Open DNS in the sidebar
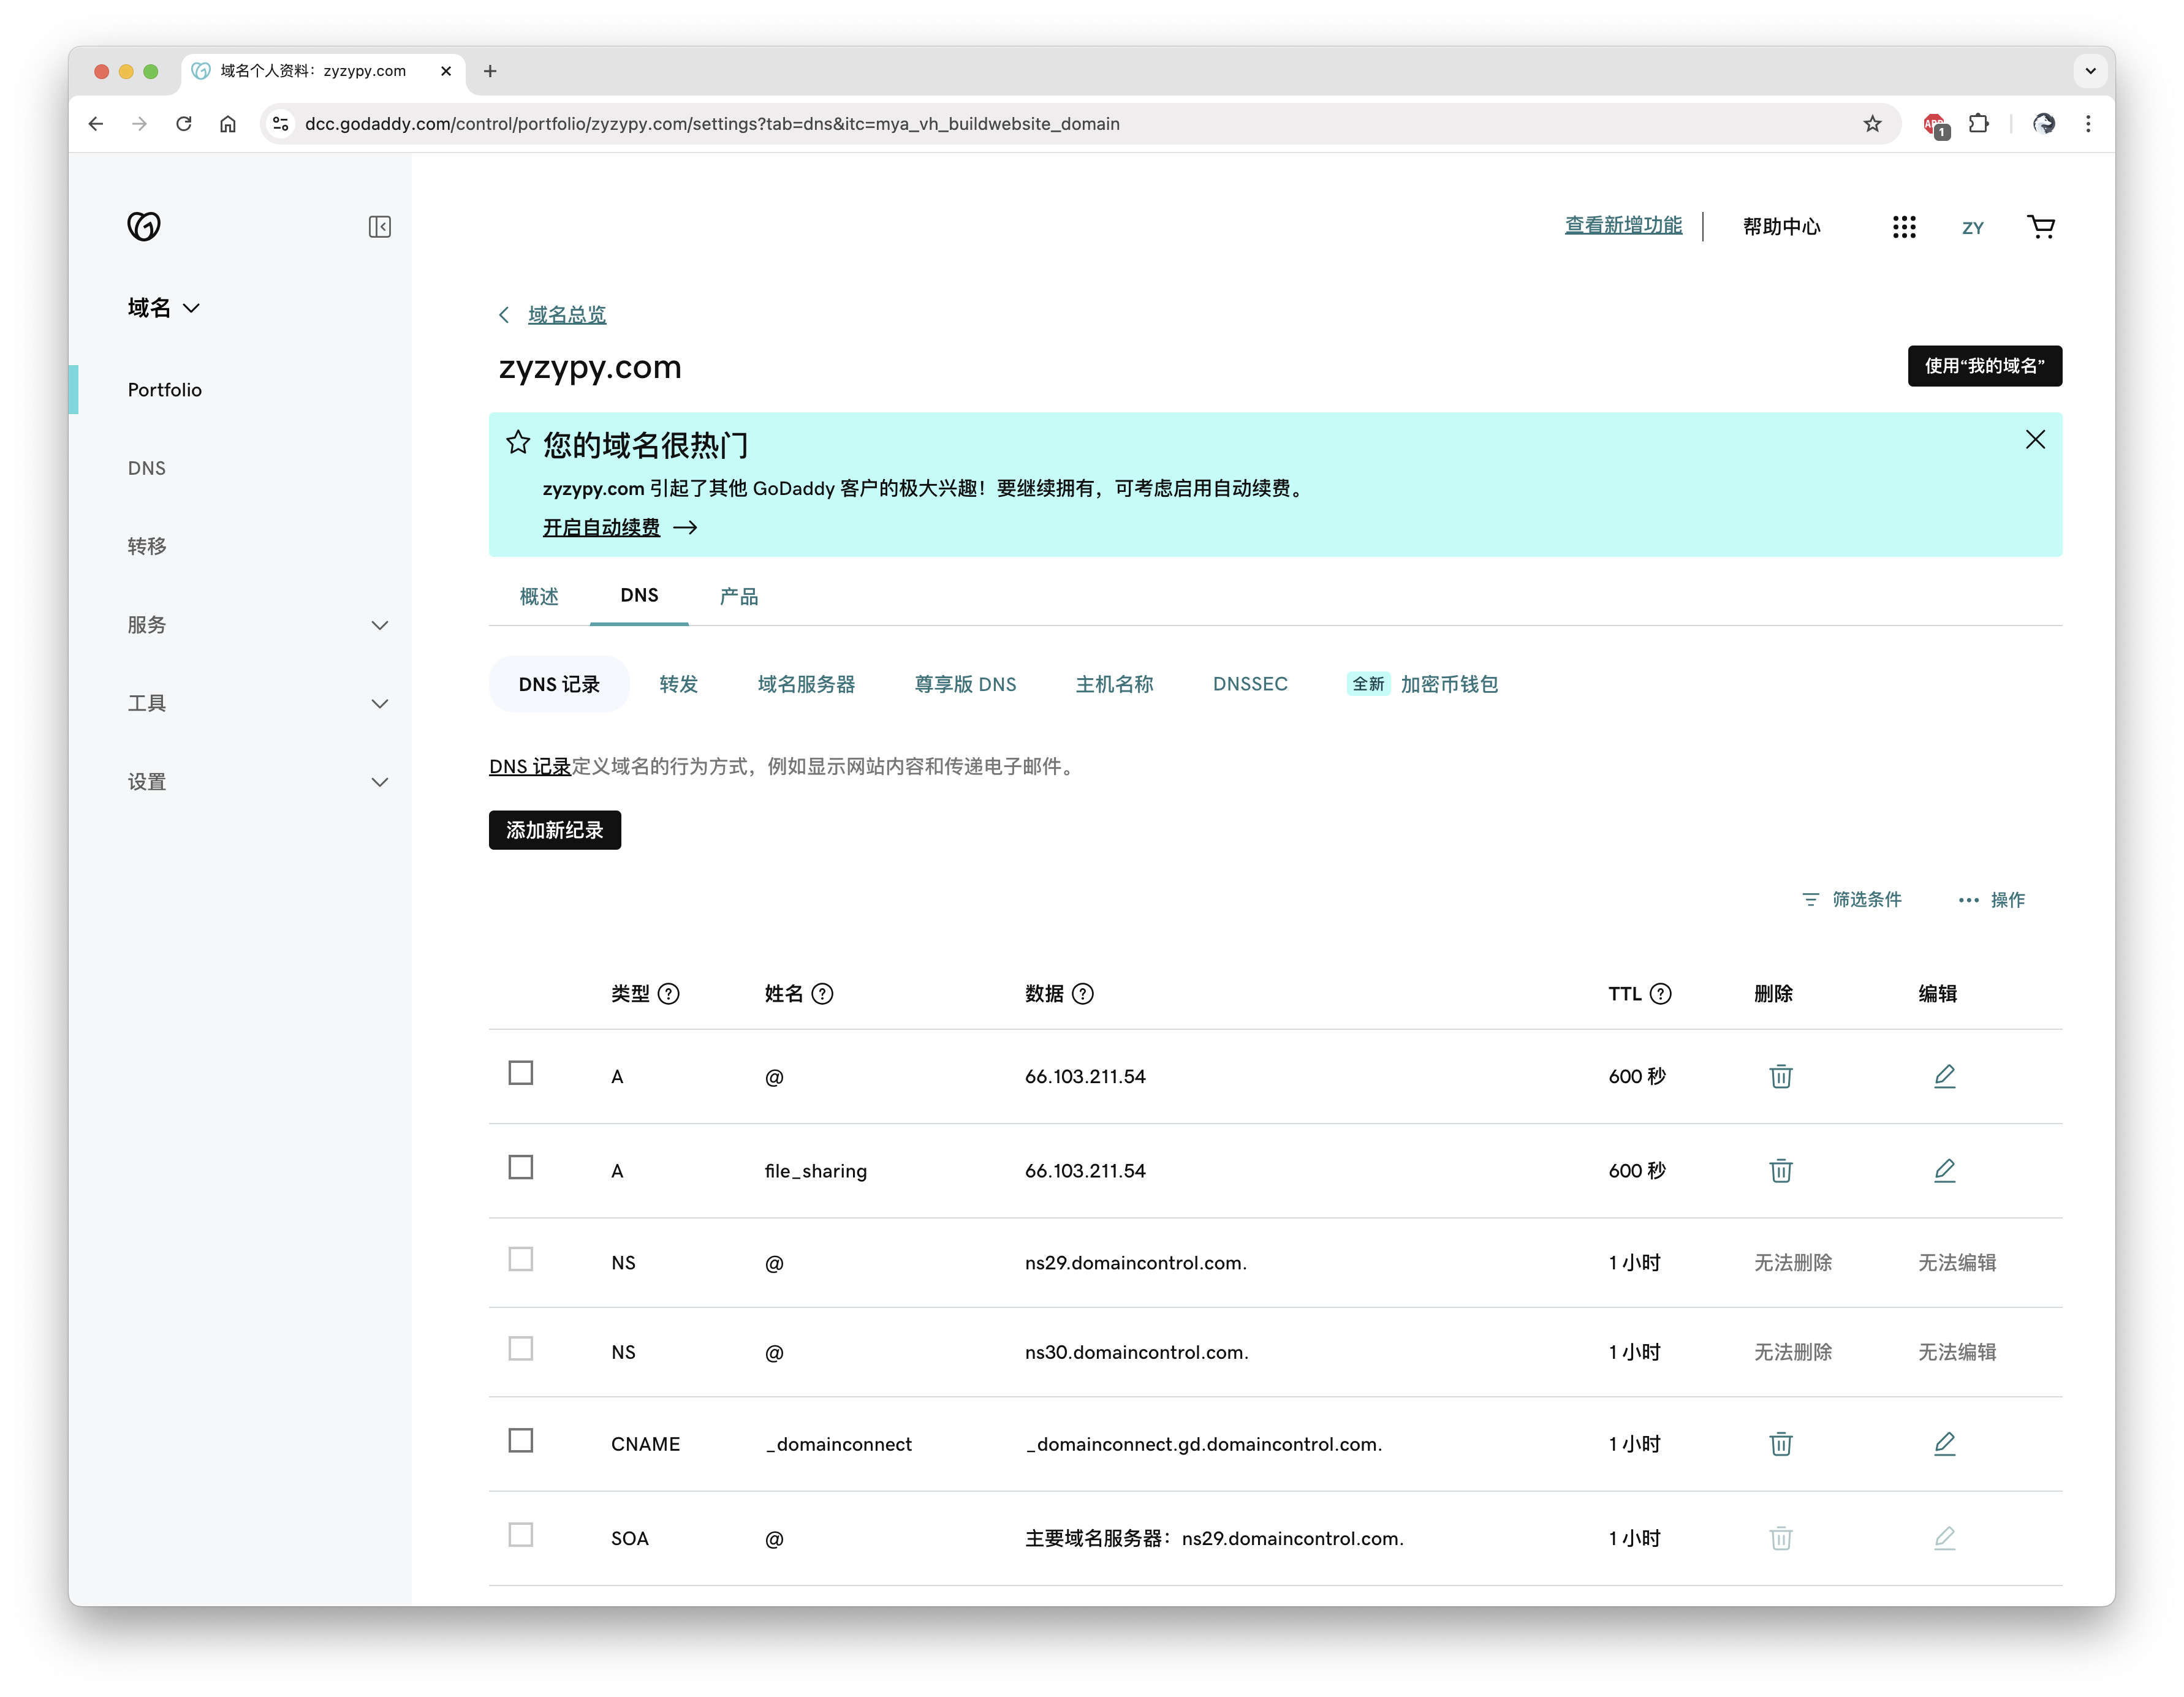This screenshot has width=2184, height=1697. coord(146,468)
